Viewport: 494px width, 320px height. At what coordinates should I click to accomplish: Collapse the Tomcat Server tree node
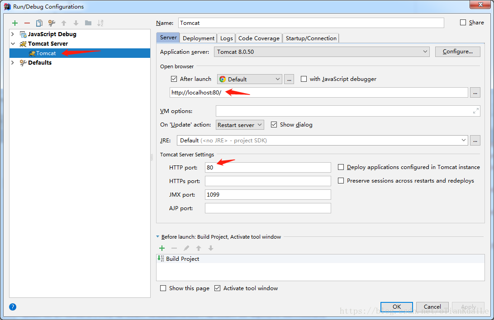(x=13, y=44)
